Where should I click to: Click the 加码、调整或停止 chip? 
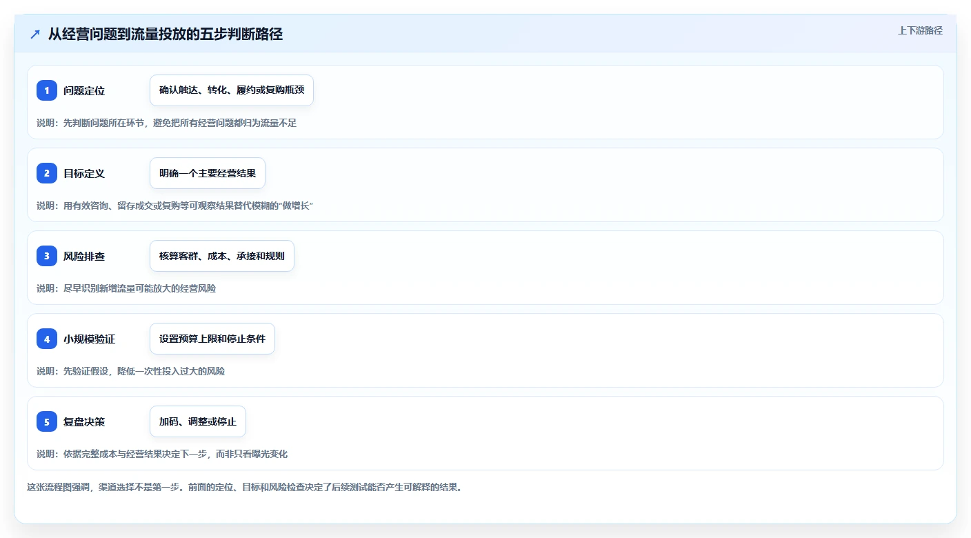pyautogui.click(x=198, y=421)
